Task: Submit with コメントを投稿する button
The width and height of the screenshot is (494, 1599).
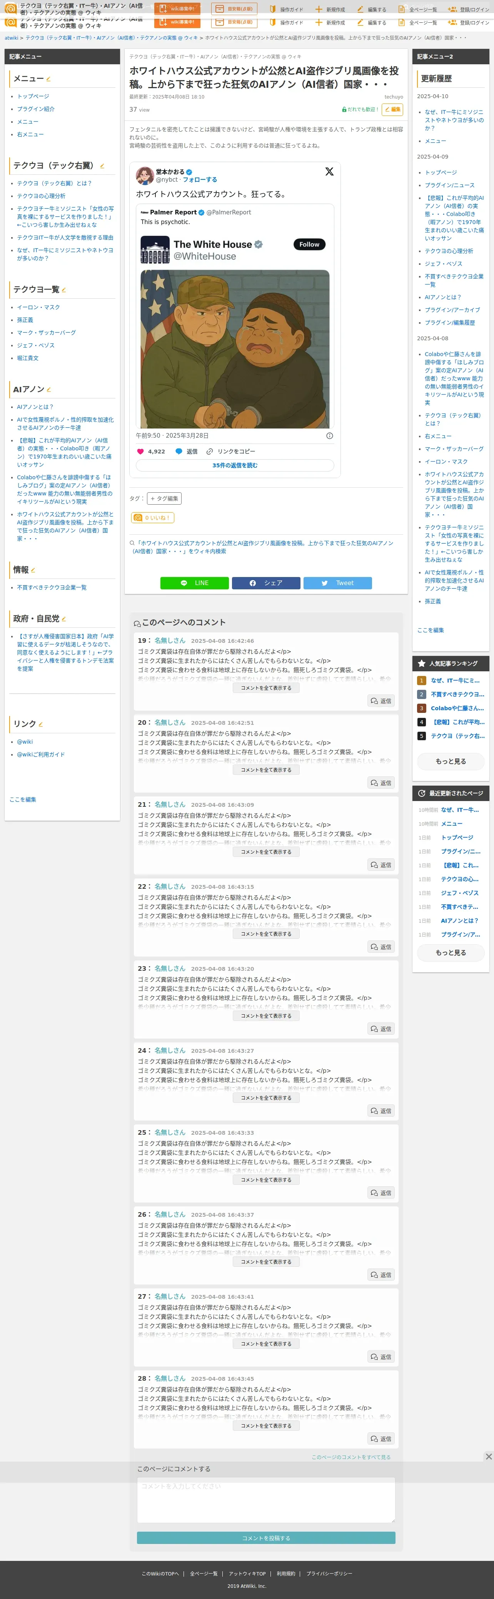Action: [266, 1538]
